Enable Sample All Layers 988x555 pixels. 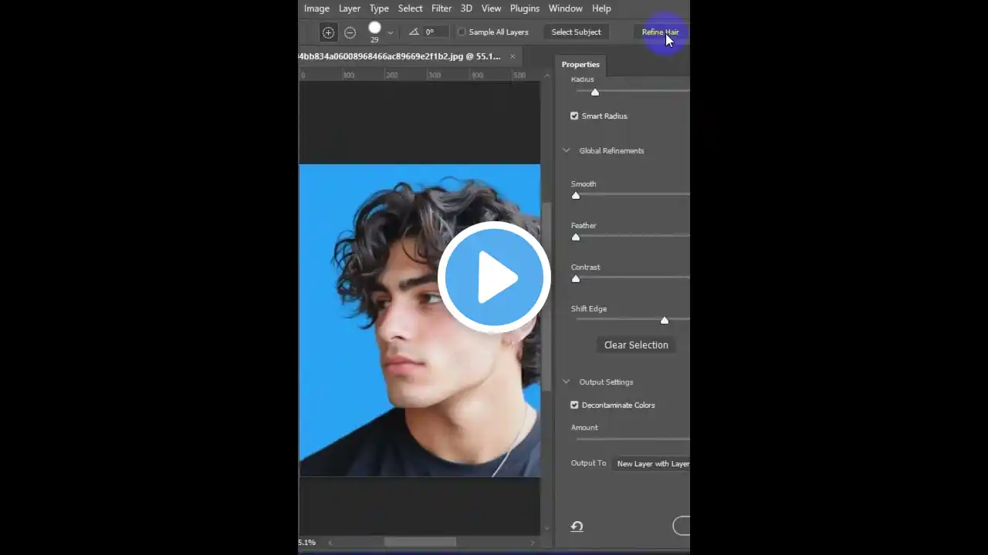pos(462,32)
